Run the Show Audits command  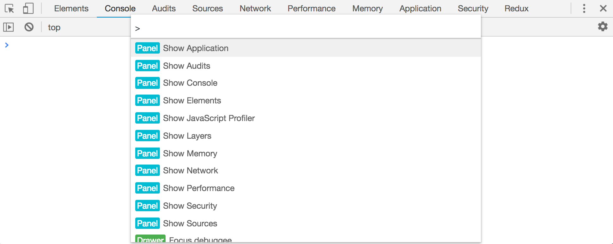[x=306, y=66]
